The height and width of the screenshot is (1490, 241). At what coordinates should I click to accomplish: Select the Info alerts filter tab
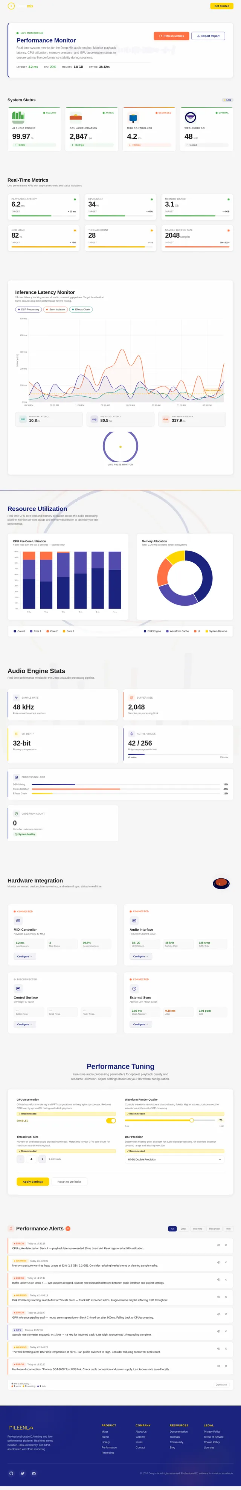(228, 1228)
